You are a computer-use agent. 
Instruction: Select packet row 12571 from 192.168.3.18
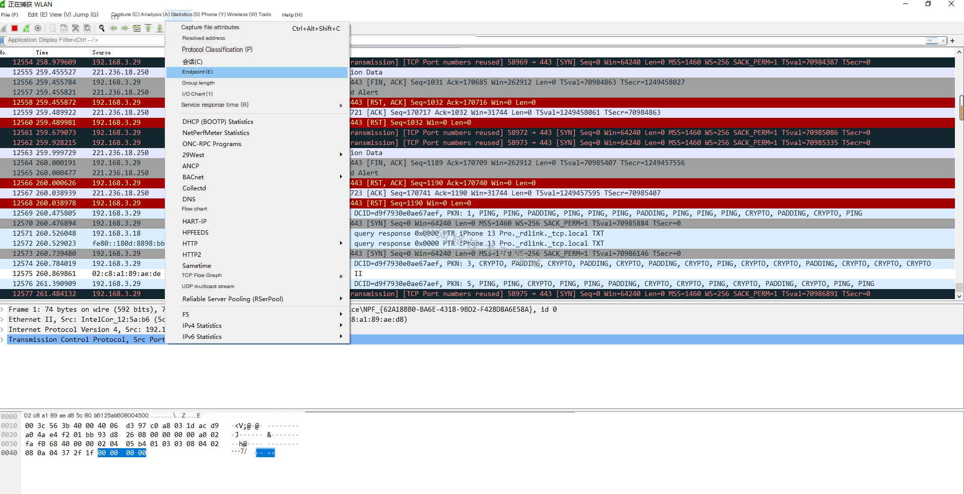tap(477, 233)
